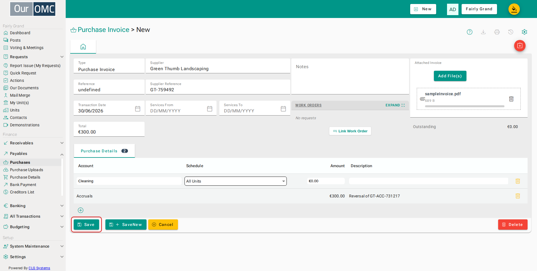Delete the Accruals purchase detail row
537x271 pixels.
(x=518, y=196)
